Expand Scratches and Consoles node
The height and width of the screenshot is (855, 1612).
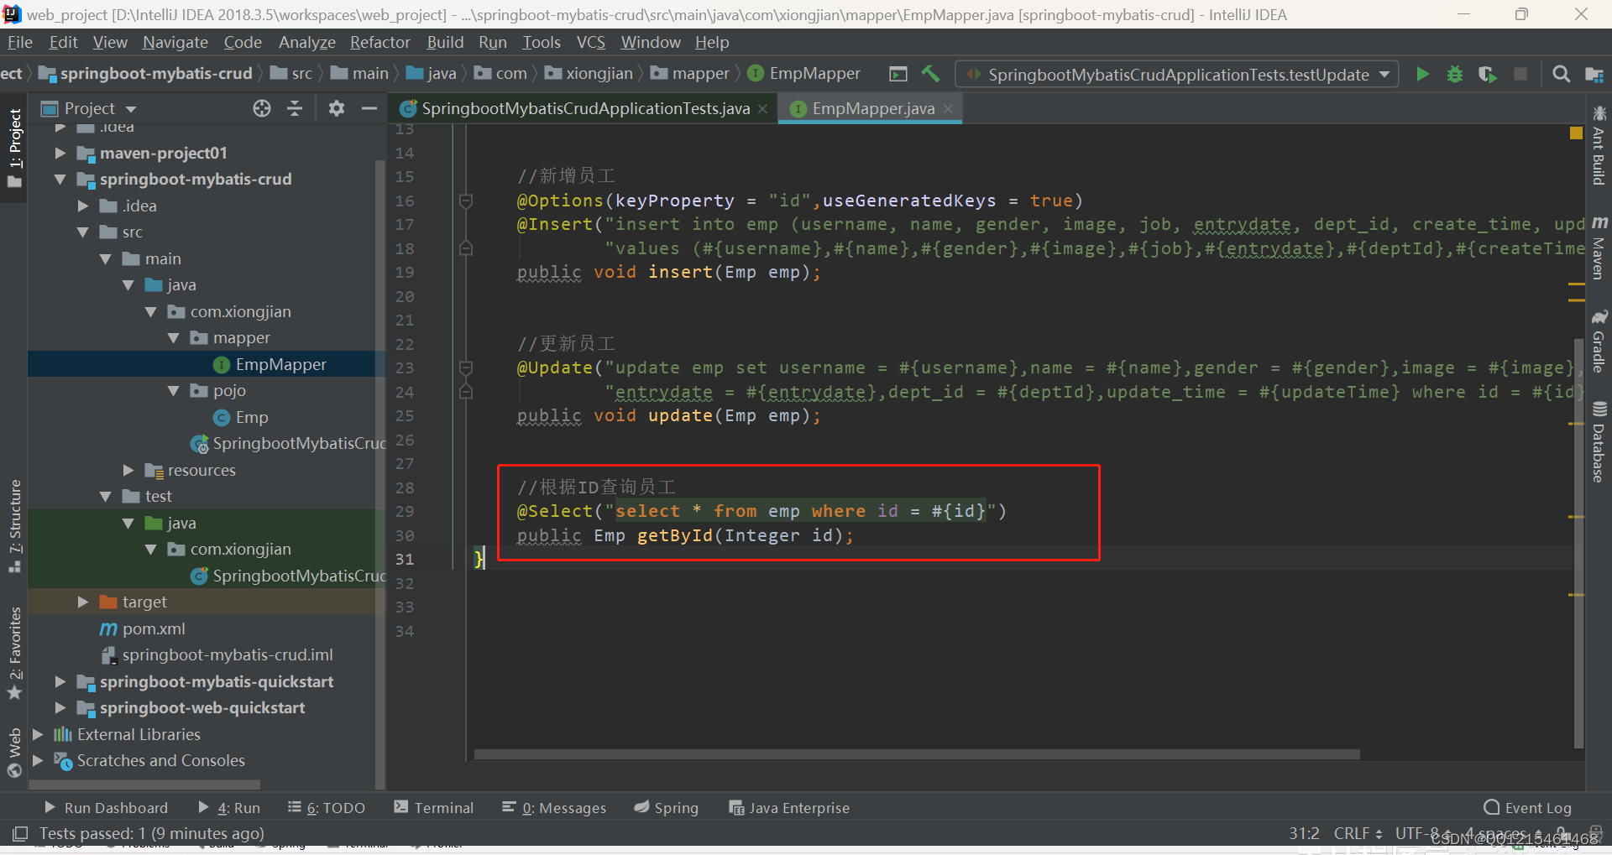(x=37, y=760)
